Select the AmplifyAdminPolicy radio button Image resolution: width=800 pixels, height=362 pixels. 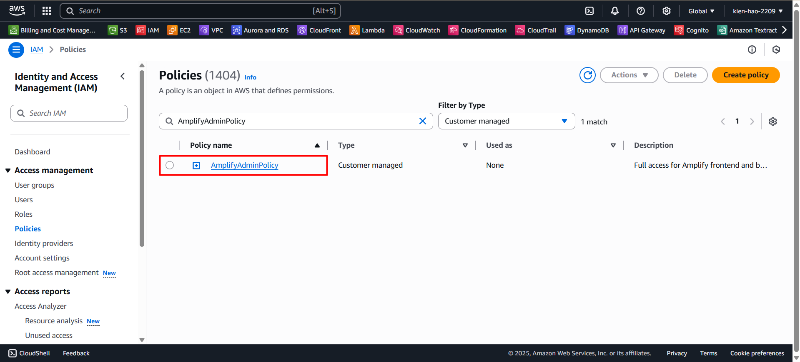click(x=170, y=165)
